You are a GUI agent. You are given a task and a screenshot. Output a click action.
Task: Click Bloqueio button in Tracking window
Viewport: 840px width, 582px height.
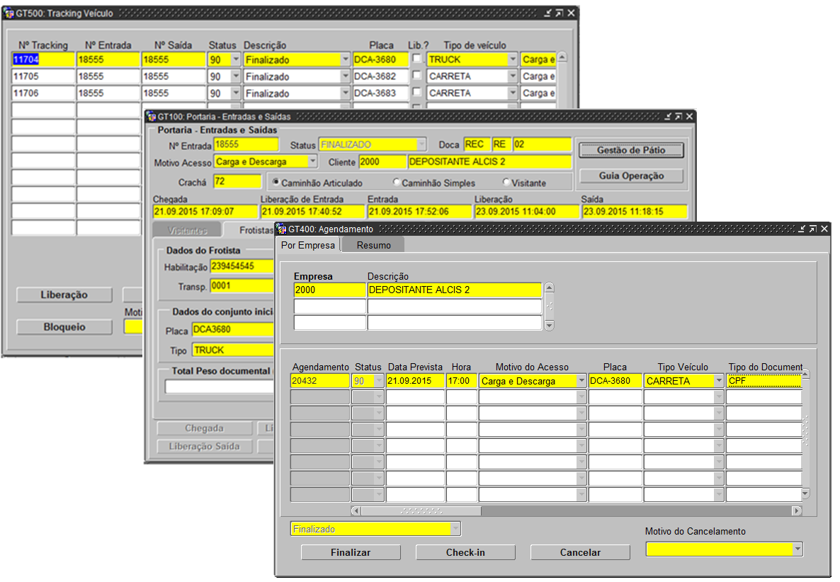pos(64,327)
